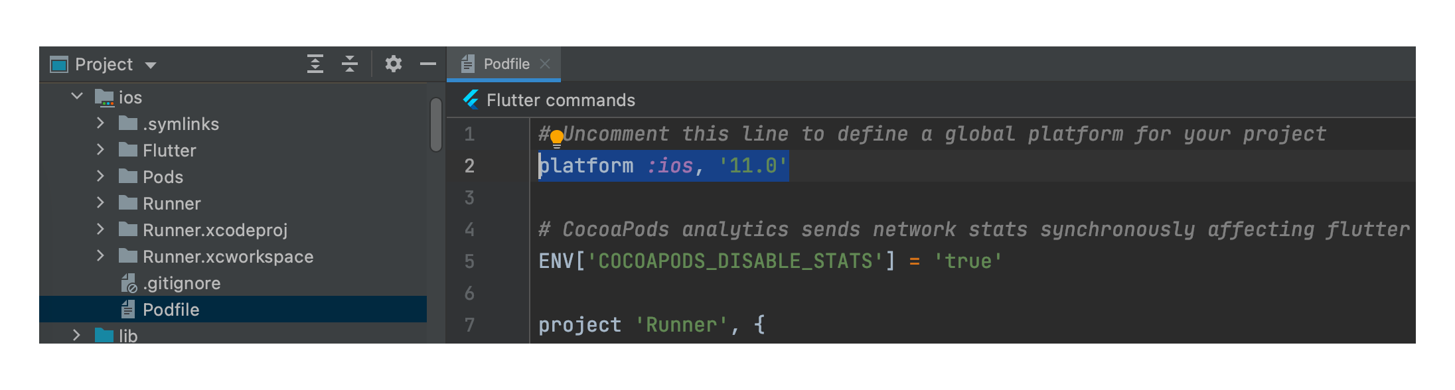Collapse the ios folder
Screen dimensions: 1455x390
(77, 97)
